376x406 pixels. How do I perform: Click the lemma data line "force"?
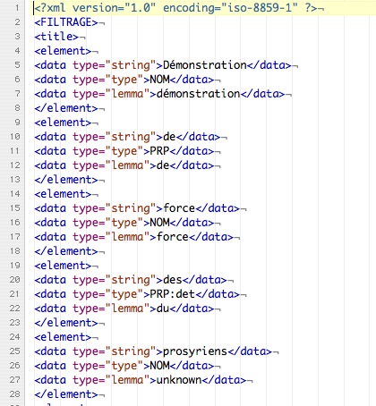pos(133,237)
